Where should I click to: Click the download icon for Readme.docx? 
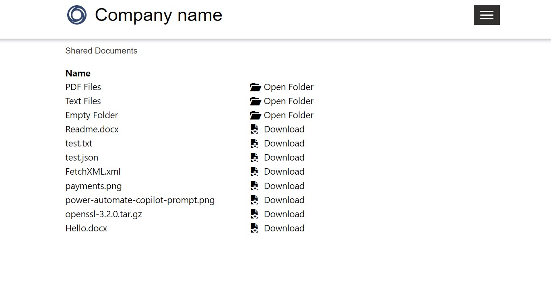tap(254, 129)
